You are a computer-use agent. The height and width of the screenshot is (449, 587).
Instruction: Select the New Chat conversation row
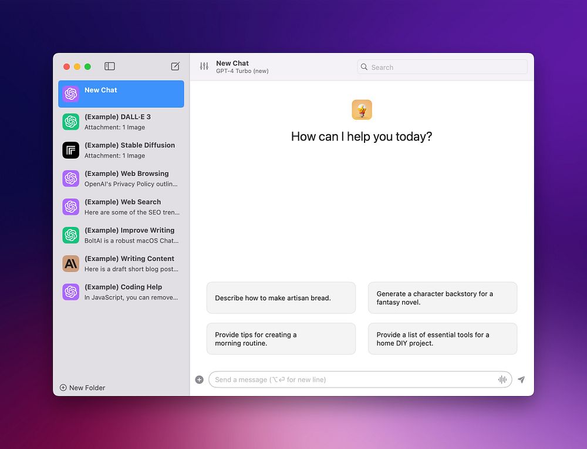tap(121, 93)
